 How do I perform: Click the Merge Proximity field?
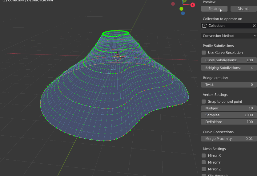229,139
